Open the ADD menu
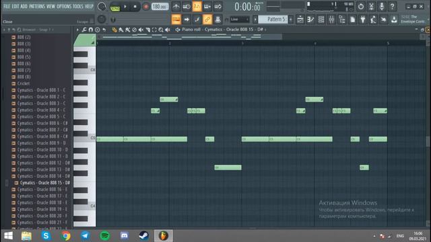This screenshot has width=431, height=242. (x=24, y=6)
